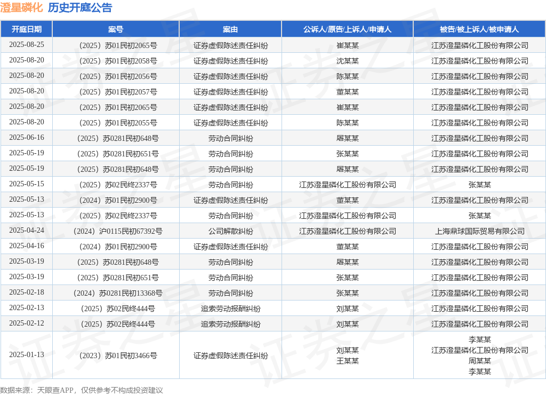The width and height of the screenshot is (546, 395).
Task: Select the 开庭日期 column header
Action: 27,29
